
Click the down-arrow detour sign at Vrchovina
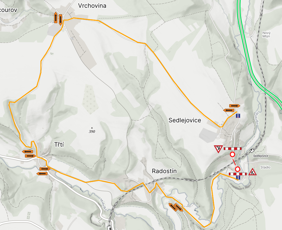point(60,20)
